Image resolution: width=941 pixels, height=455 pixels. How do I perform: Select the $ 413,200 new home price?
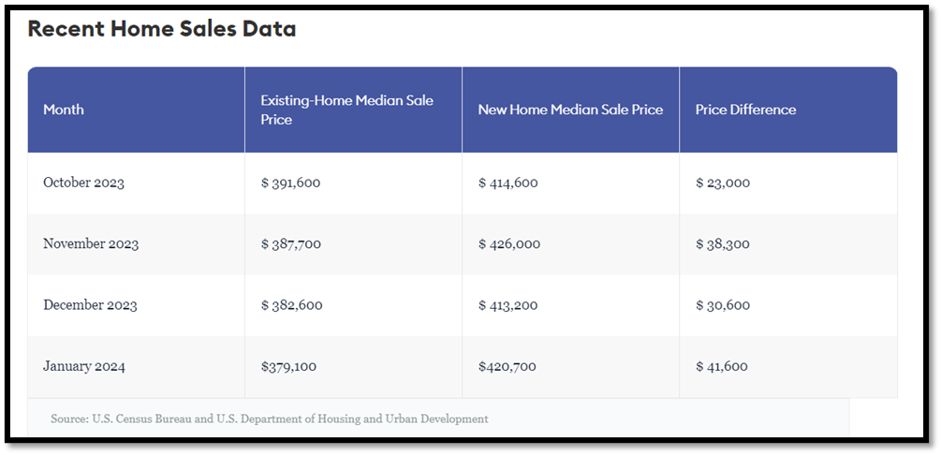(507, 305)
